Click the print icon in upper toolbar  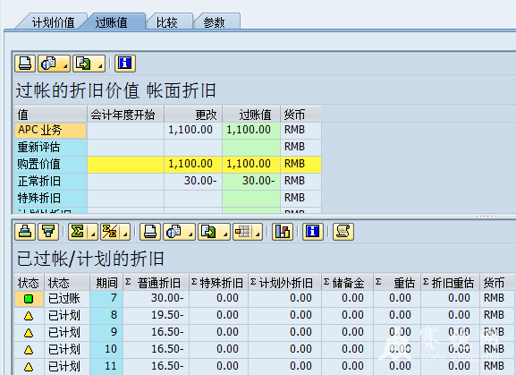coord(25,64)
